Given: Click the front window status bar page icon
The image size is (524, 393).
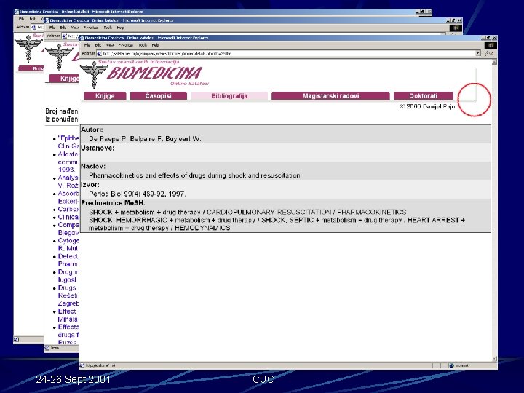Looking at the screenshot, I should pos(82,365).
